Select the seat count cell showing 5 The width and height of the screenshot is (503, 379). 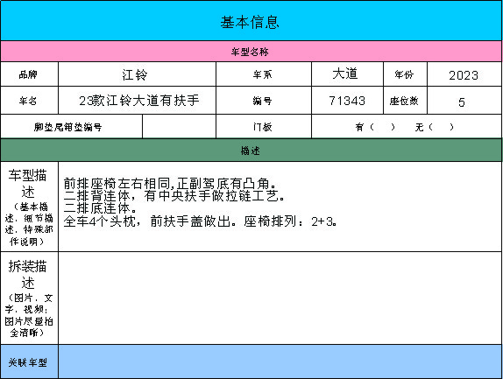coord(464,101)
